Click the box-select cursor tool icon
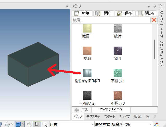This screenshot has width=166, height=127. pyautogui.click(x=45, y=124)
